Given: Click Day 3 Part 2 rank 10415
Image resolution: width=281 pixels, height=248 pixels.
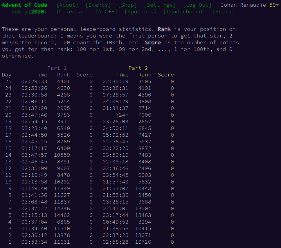Looking at the screenshot, I should tap(143, 229).
